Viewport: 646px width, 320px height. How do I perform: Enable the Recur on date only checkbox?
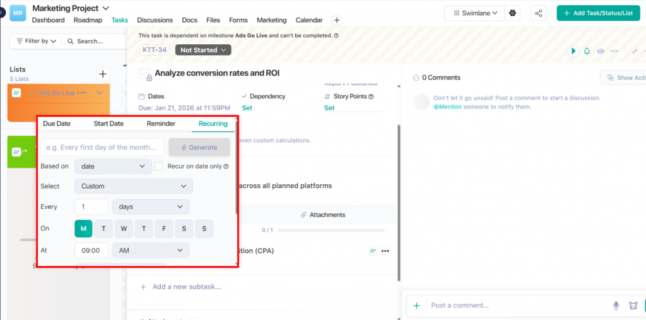point(159,166)
